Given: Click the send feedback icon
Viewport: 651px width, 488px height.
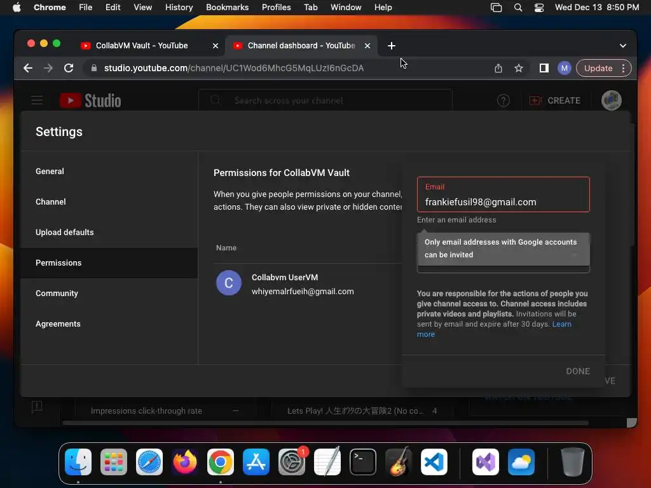Looking at the screenshot, I should tap(37, 407).
